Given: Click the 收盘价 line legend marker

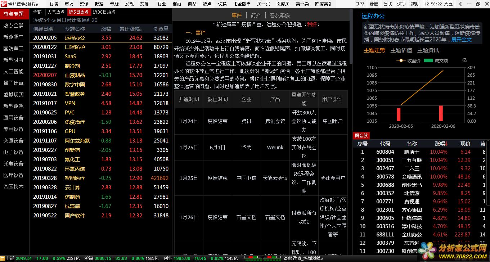Looking at the screenshot, I should pyautogui.click(x=400, y=60).
